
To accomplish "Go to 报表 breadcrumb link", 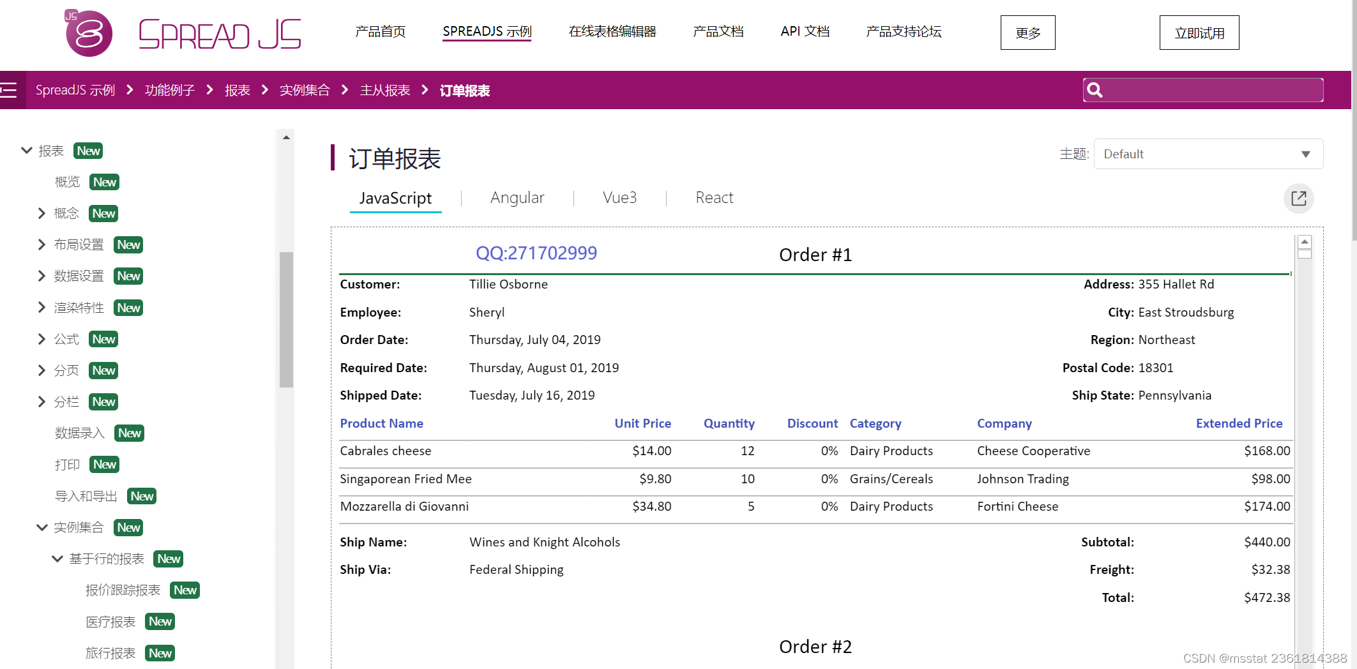I will pyautogui.click(x=238, y=90).
